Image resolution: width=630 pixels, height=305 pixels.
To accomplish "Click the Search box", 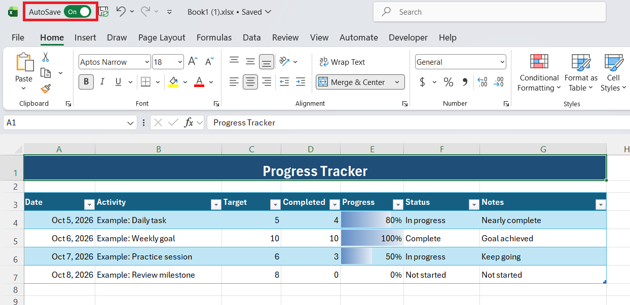I will pyautogui.click(x=490, y=12).
